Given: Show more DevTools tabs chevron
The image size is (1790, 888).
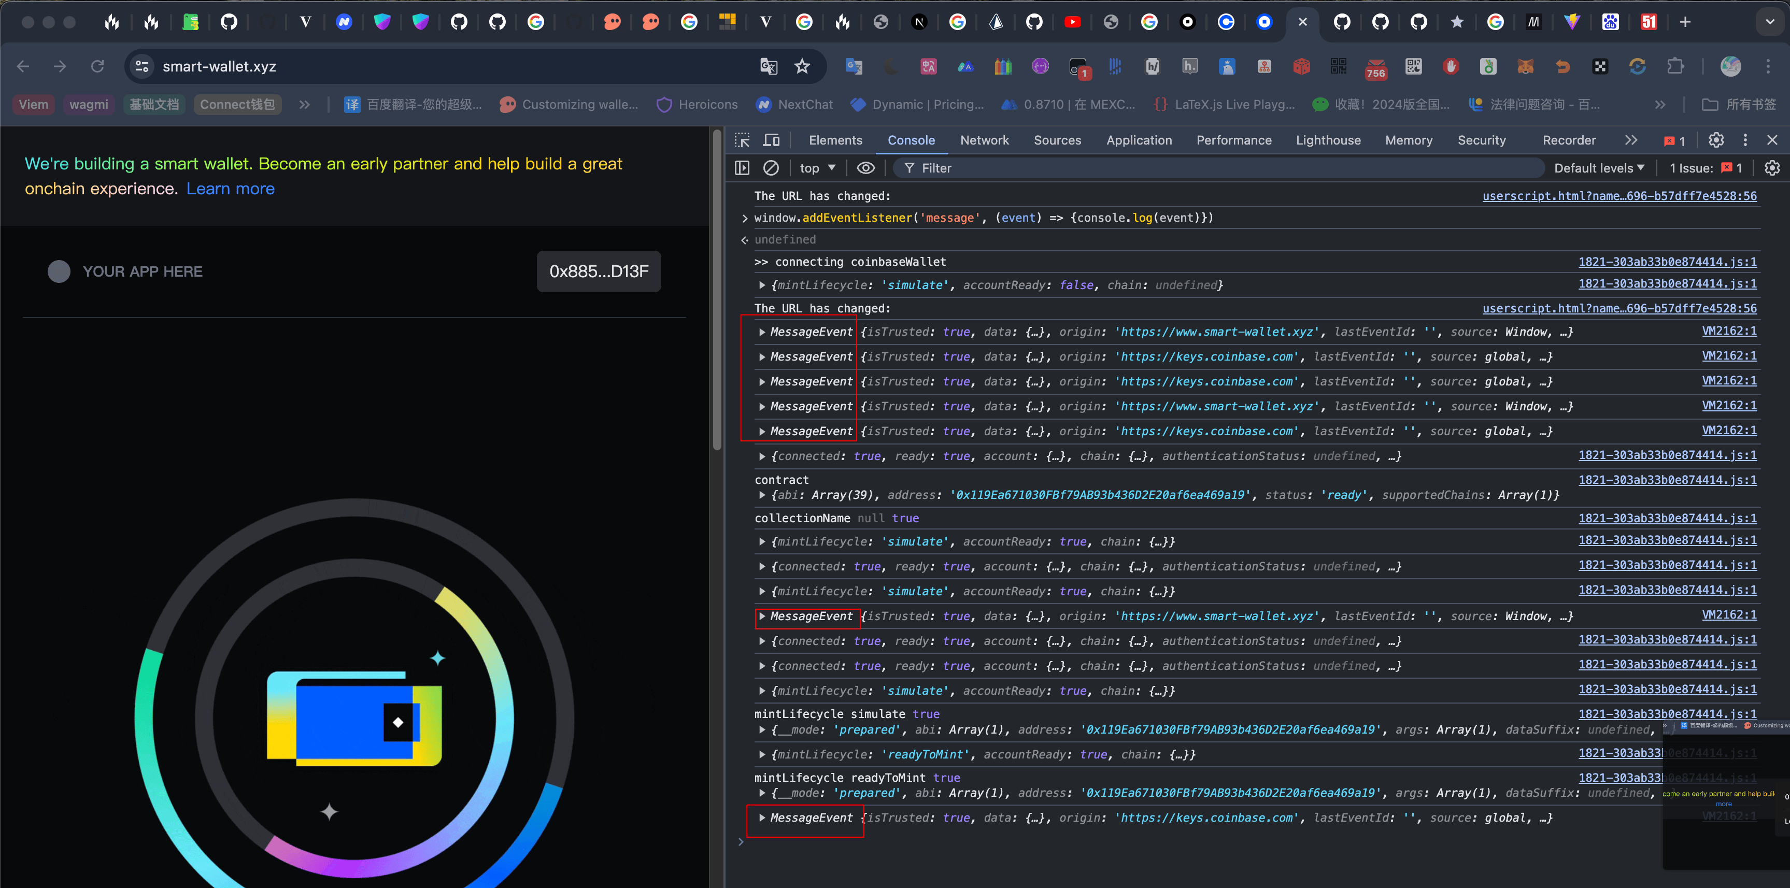Looking at the screenshot, I should (1631, 140).
